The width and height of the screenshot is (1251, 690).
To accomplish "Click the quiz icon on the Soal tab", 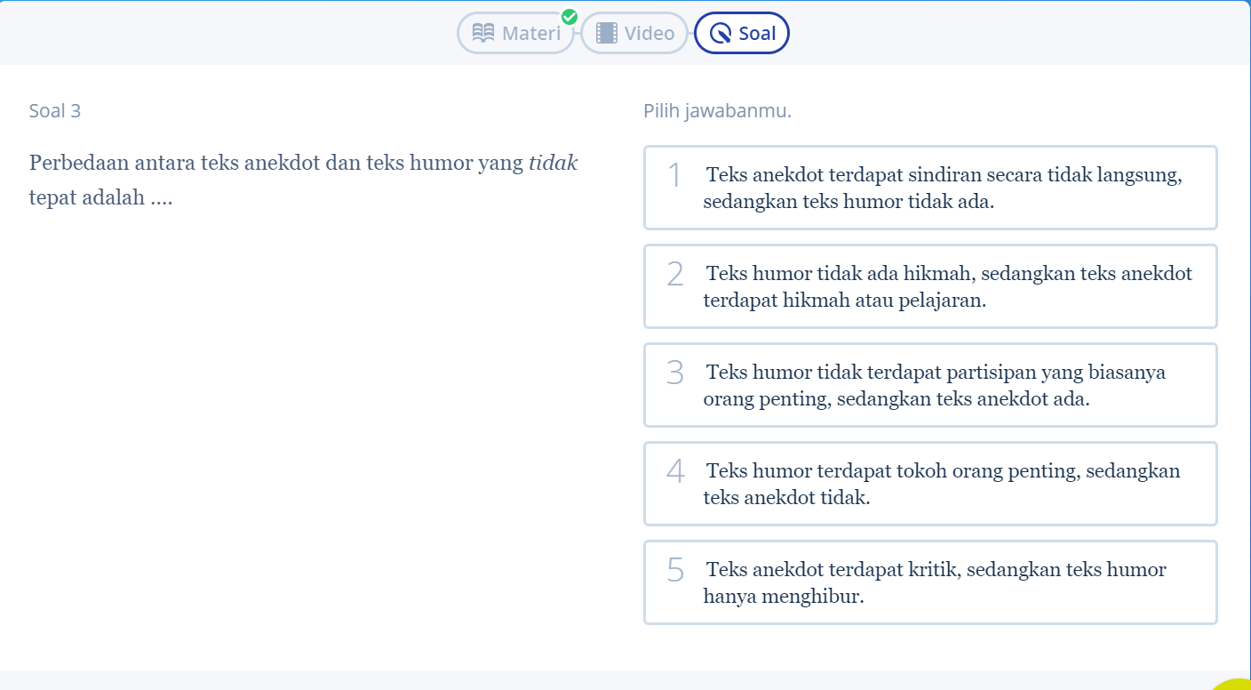I will click(x=721, y=34).
